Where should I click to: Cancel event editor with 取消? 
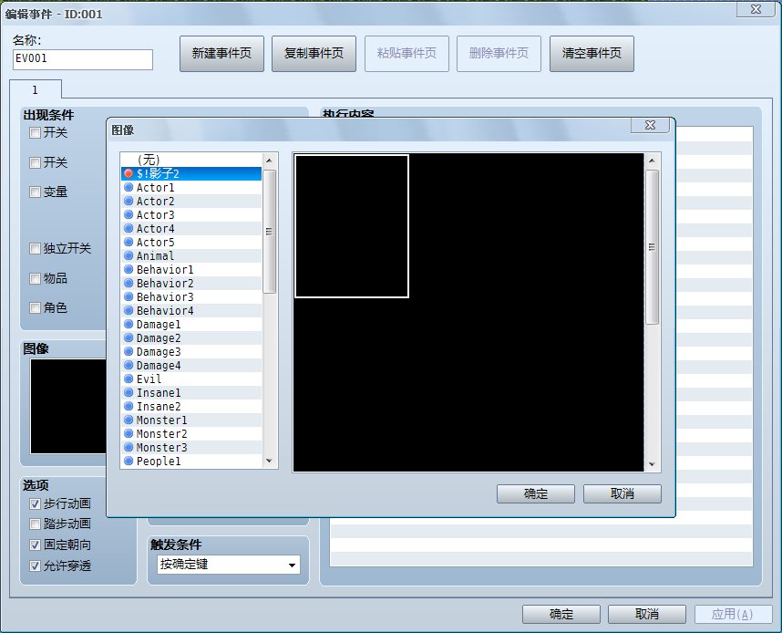point(647,614)
